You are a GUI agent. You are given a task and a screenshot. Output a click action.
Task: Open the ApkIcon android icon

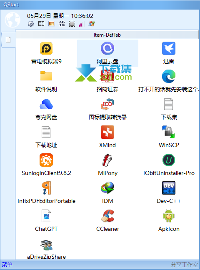[x=169, y=216]
